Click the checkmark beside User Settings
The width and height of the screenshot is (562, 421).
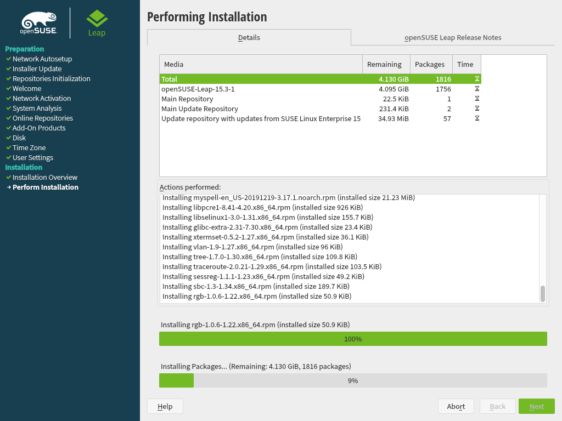pyautogui.click(x=9, y=157)
